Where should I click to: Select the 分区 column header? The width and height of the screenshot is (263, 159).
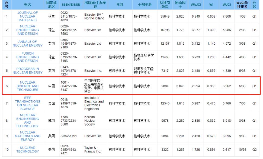tap(254, 5)
